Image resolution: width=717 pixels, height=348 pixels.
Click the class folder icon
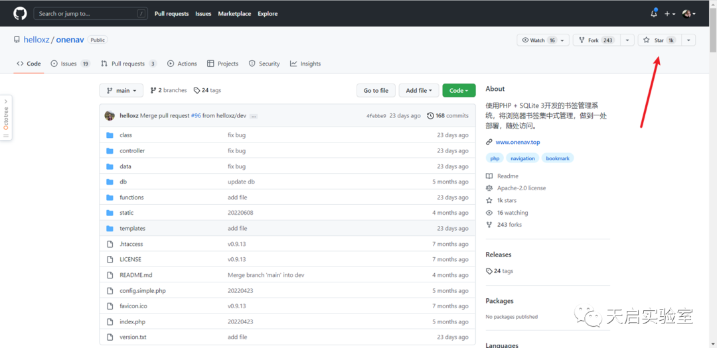pos(110,135)
